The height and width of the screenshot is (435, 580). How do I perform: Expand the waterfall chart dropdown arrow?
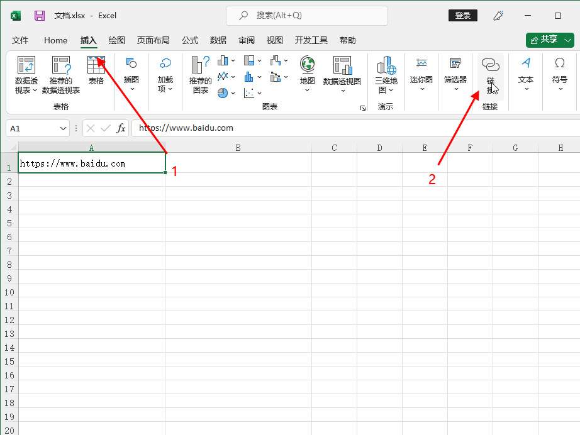pos(286,60)
